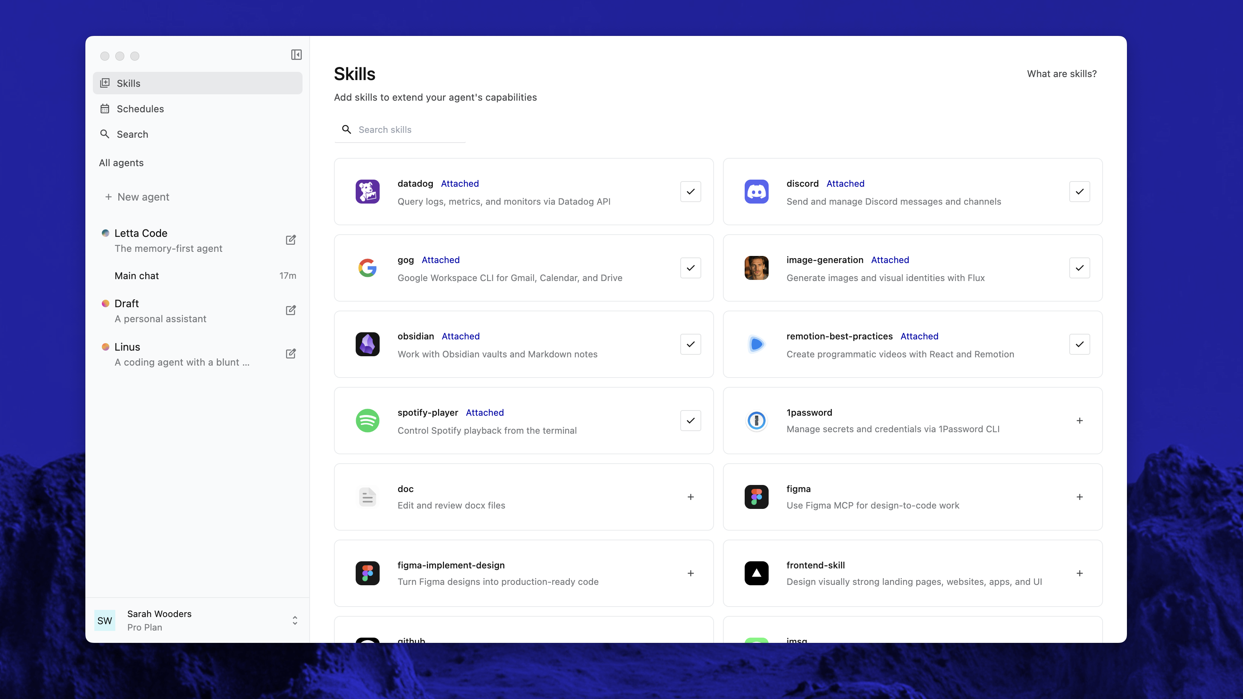Image resolution: width=1243 pixels, height=699 pixels.
Task: Attach the frontend-skill via its plus button
Action: point(1079,573)
